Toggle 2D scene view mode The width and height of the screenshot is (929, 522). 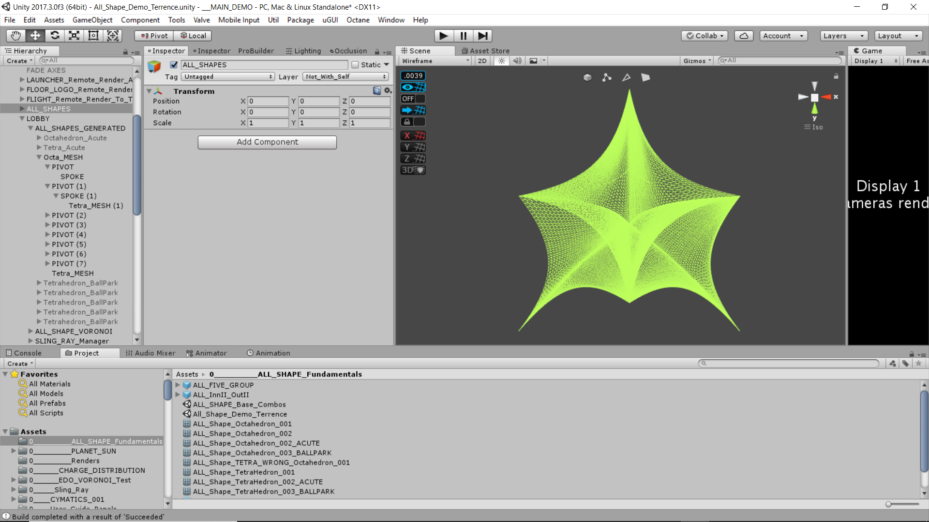482,61
